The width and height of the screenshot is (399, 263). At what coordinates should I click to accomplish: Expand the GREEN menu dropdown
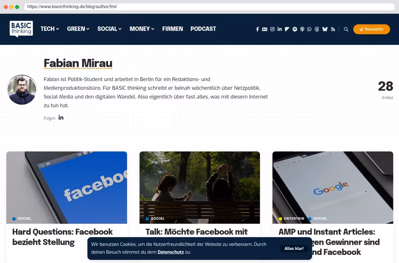[x=78, y=29]
